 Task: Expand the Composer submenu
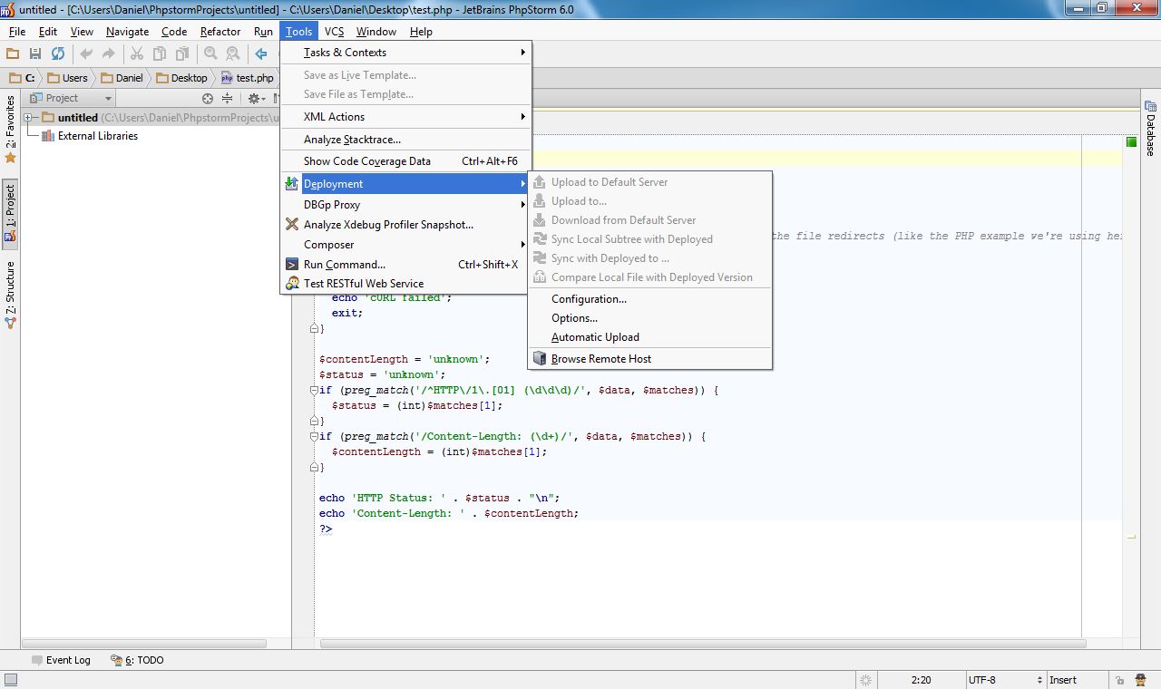tap(405, 245)
